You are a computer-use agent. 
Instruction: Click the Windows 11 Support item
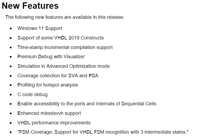coord(40,28)
